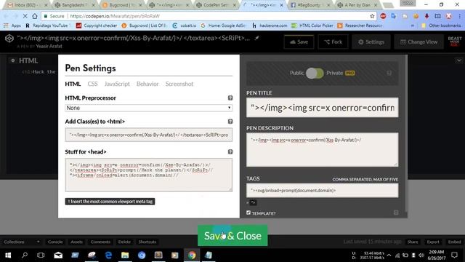Screen dimensions: 465x262
Task: Click the Save button in header
Action: [x=299, y=42]
